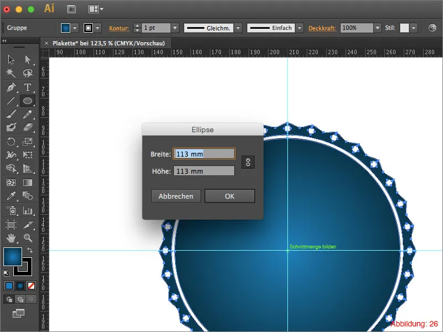The height and width of the screenshot is (332, 443).
Task: Change the screen mode
Action: tap(19, 313)
